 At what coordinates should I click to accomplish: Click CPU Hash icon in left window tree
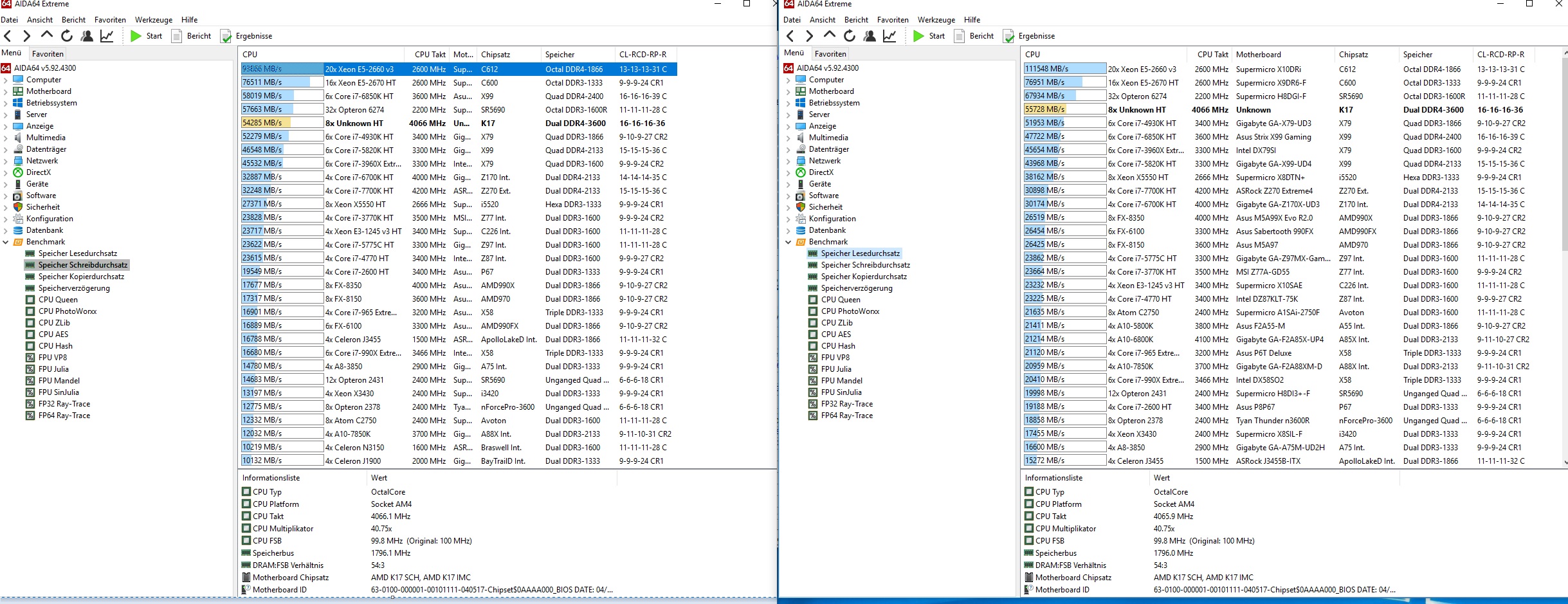[x=30, y=346]
